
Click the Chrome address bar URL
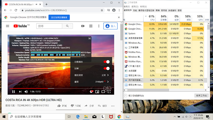pos(46,10)
